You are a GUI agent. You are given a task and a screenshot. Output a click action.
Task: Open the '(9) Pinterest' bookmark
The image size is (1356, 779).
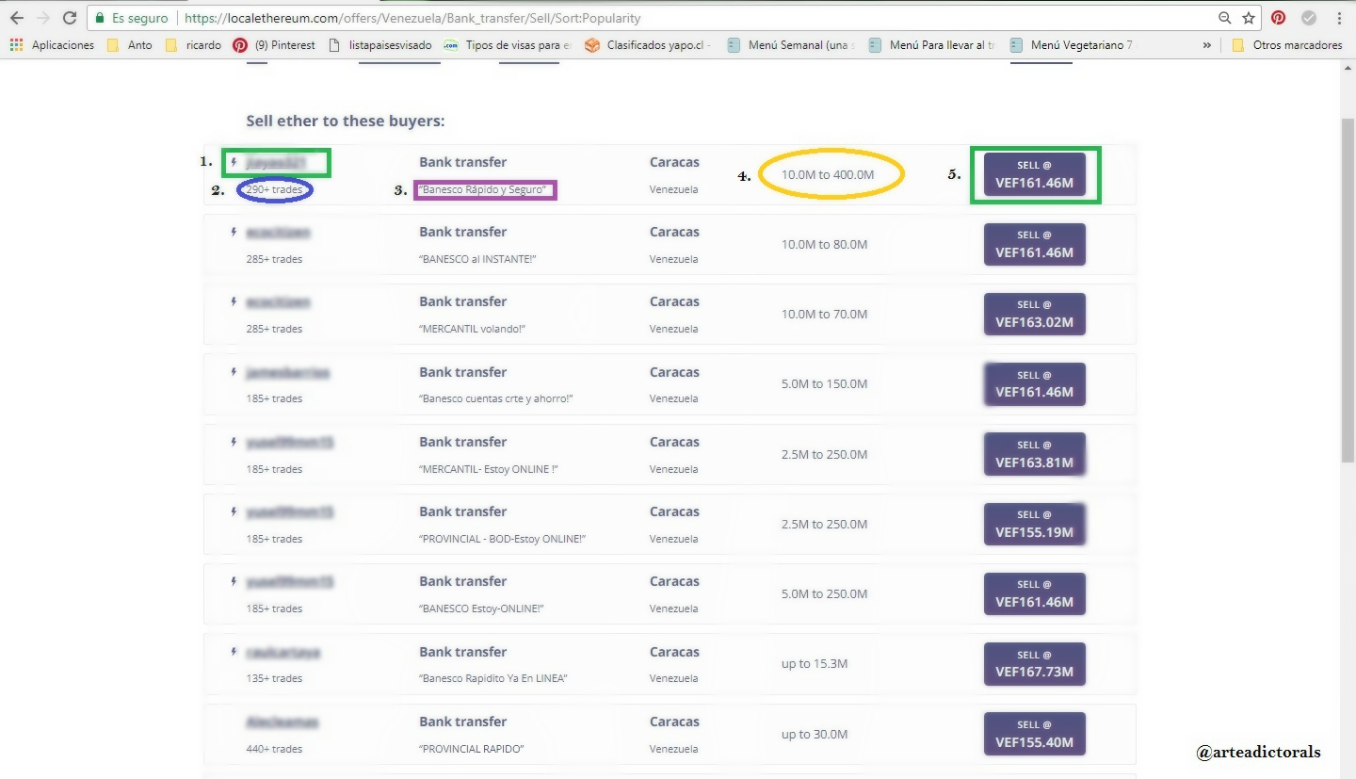[275, 44]
